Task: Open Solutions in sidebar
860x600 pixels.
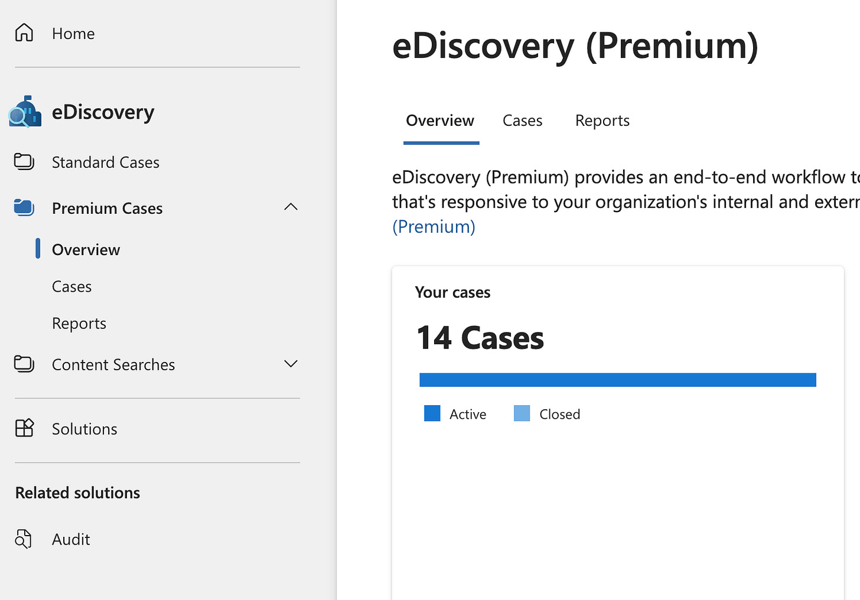Action: pyautogui.click(x=84, y=429)
